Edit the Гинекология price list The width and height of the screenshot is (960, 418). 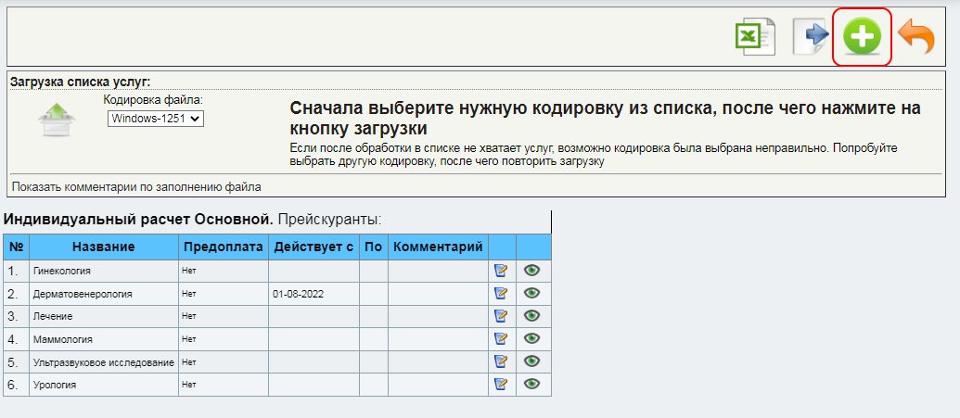[502, 271]
